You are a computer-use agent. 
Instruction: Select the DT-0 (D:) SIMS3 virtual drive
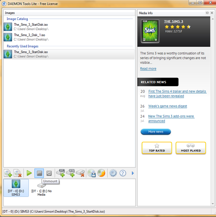pos(16,188)
